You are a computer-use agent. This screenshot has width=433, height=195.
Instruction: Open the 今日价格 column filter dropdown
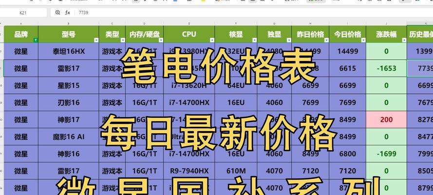363,40
